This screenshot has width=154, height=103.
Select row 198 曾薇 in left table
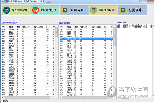26,32
